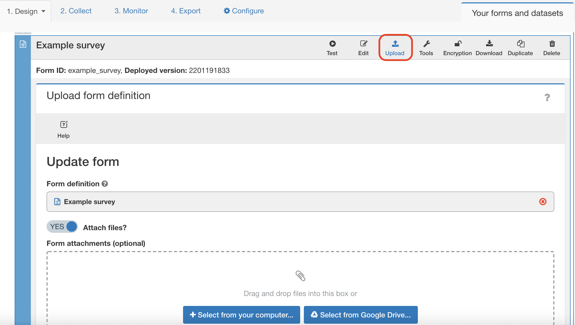Switch to the 3. Monitor tab
575x325 pixels.
tap(131, 11)
